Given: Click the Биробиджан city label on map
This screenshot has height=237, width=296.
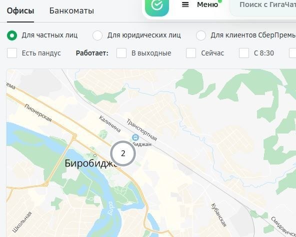Looking at the screenshot, I should point(90,163).
